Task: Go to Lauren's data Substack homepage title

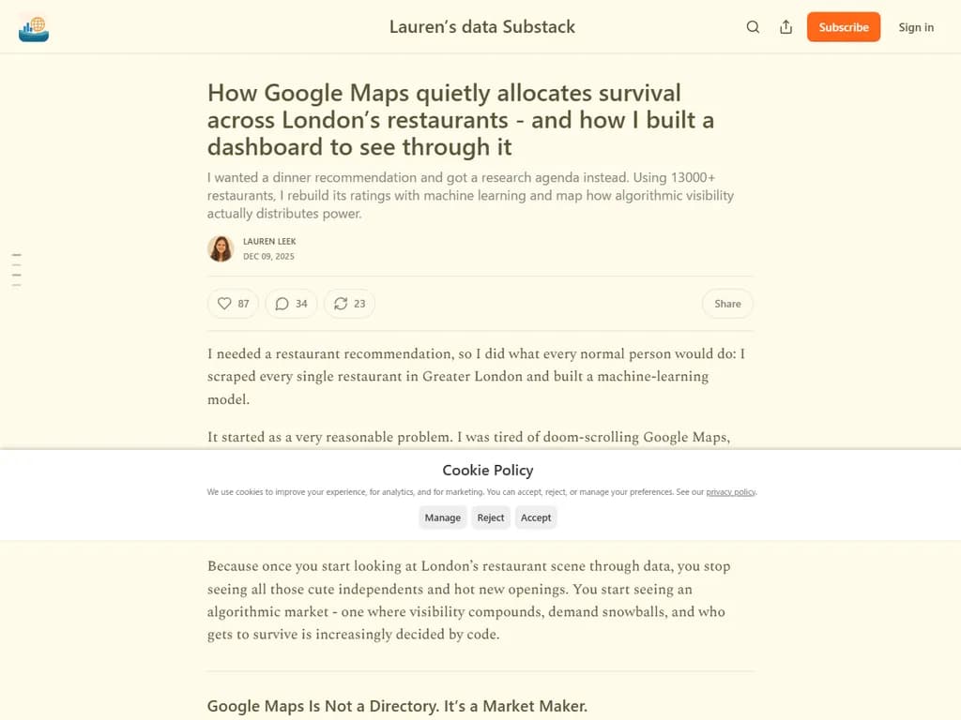Action: [482, 27]
